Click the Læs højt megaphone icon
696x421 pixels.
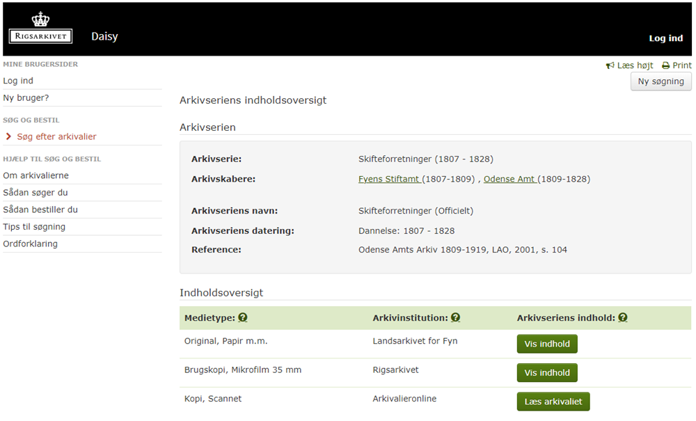610,65
